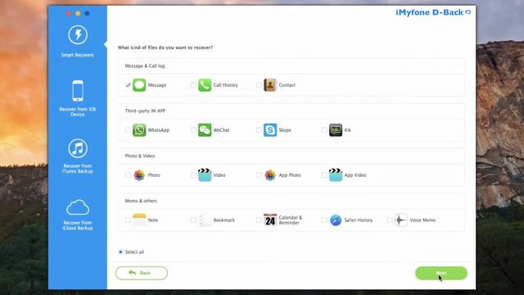524x295 pixels.
Task: Click the iMyfone D-Back logo text
Action: (429, 12)
